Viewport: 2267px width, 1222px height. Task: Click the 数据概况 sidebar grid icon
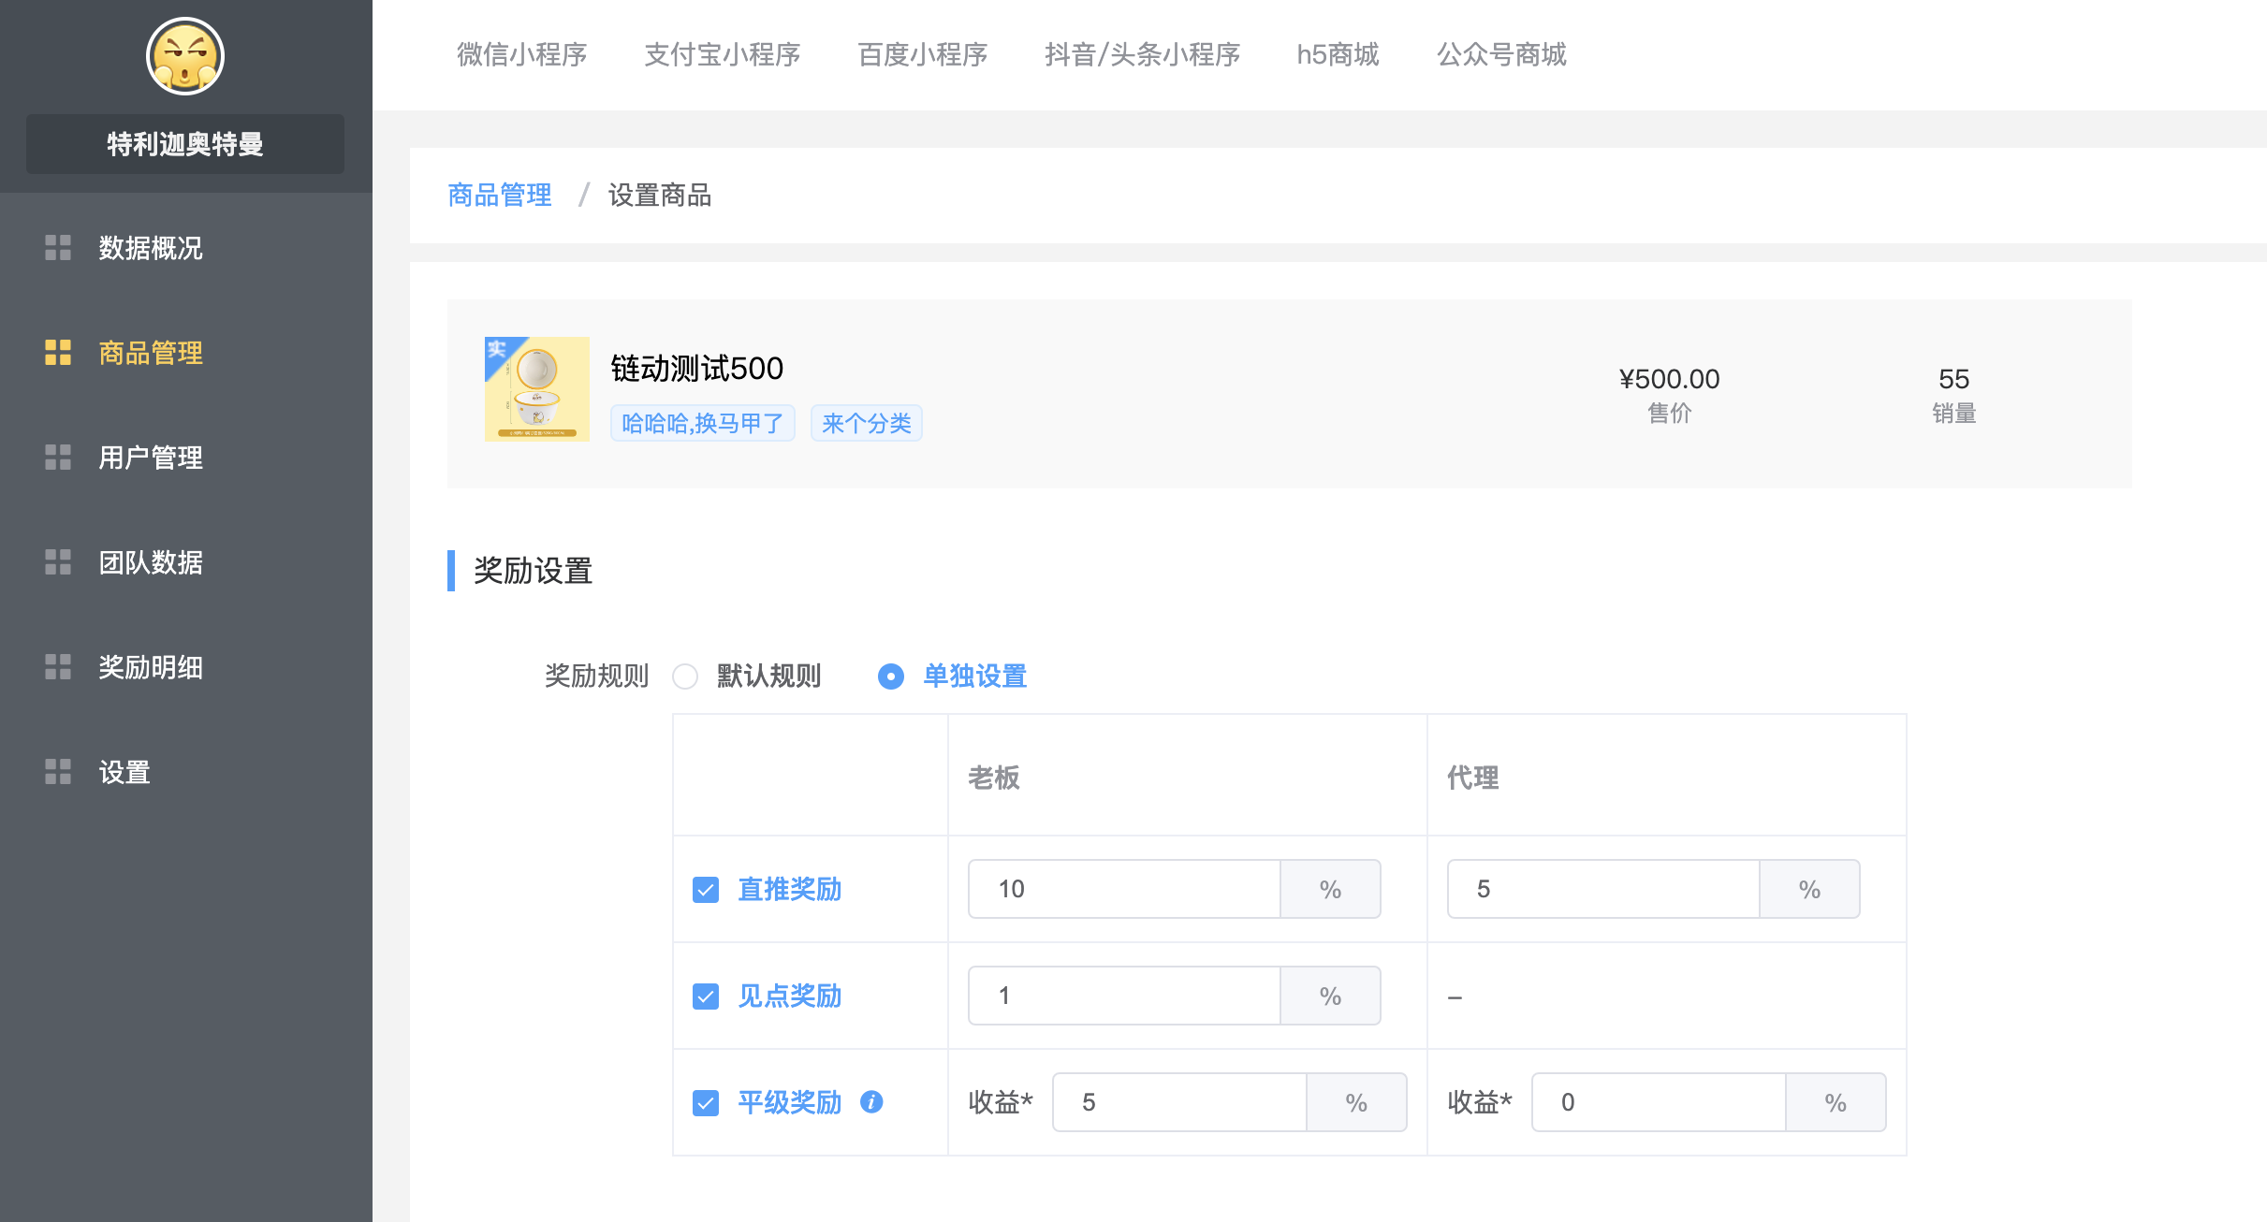tap(58, 248)
